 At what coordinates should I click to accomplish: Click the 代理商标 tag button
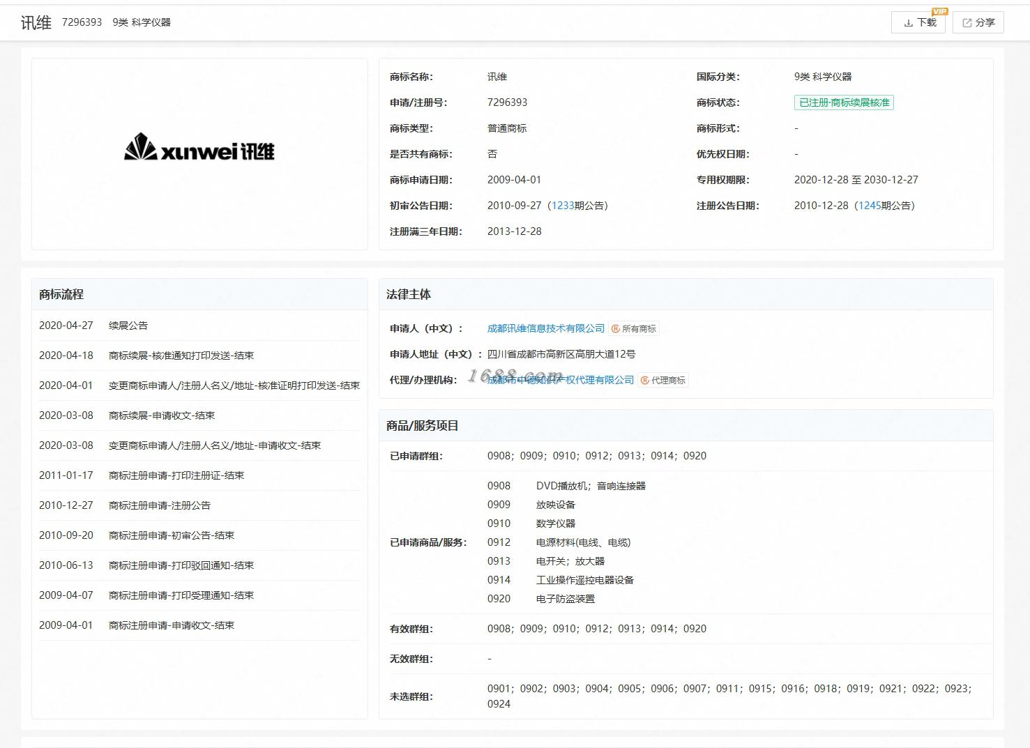[663, 380]
